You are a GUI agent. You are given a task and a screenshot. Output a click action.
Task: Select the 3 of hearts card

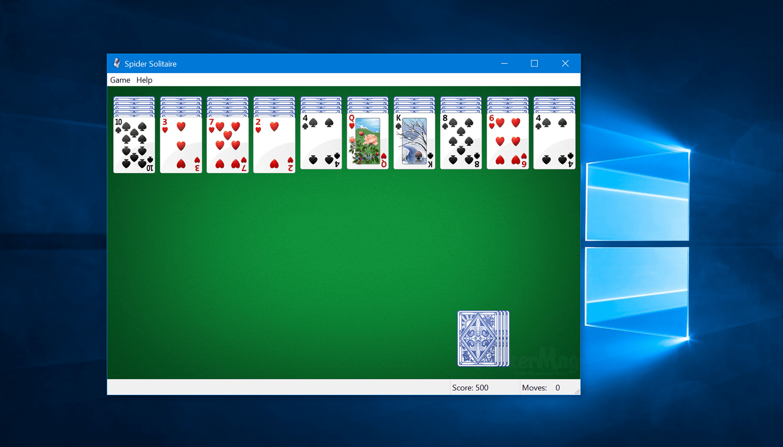point(181,144)
